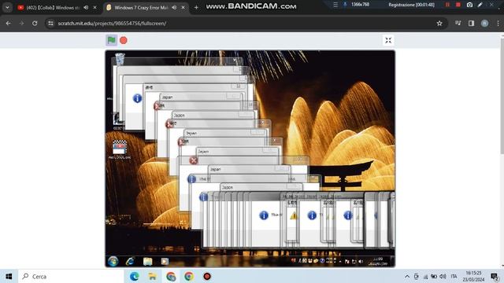
Task: Go back in Chrome
Action: (9, 23)
